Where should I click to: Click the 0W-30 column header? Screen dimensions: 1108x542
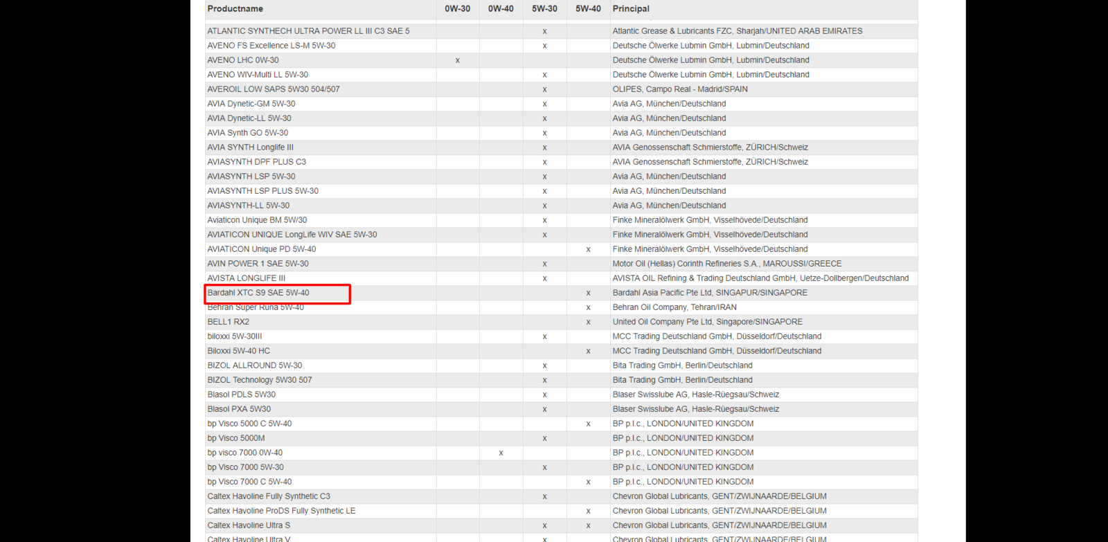point(457,9)
